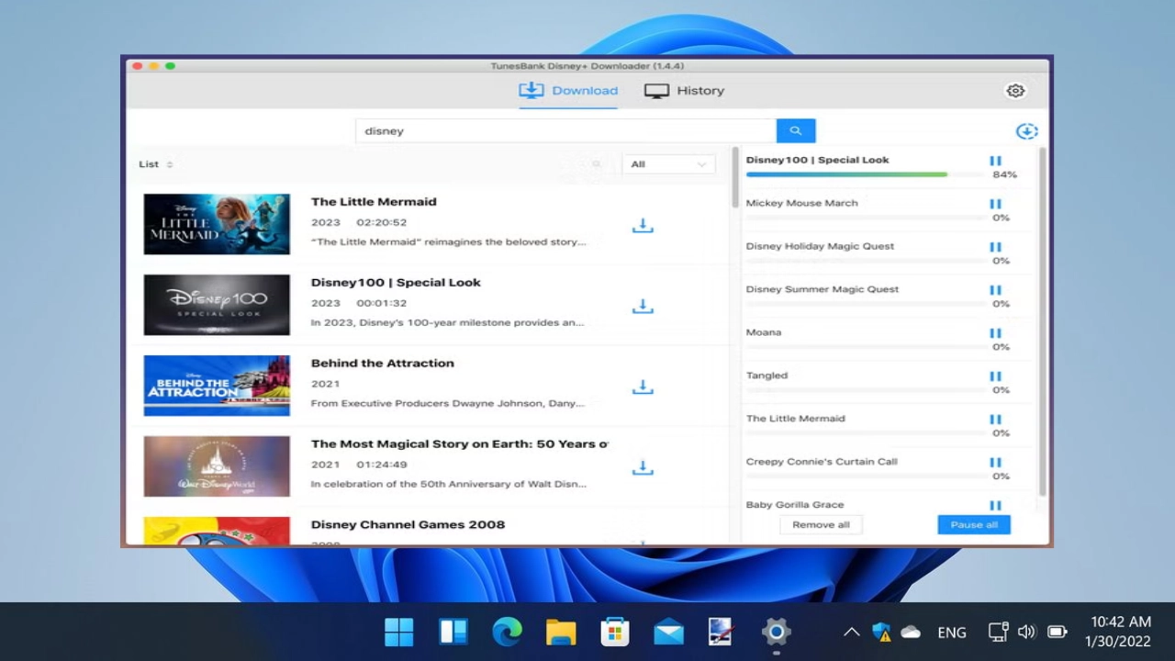Open the network tray icon
This screenshot has width=1175, height=661.
coord(998,632)
